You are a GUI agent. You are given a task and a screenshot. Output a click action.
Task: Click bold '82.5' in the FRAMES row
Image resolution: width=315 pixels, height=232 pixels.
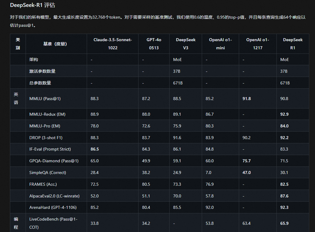pyautogui.click(x=284, y=184)
